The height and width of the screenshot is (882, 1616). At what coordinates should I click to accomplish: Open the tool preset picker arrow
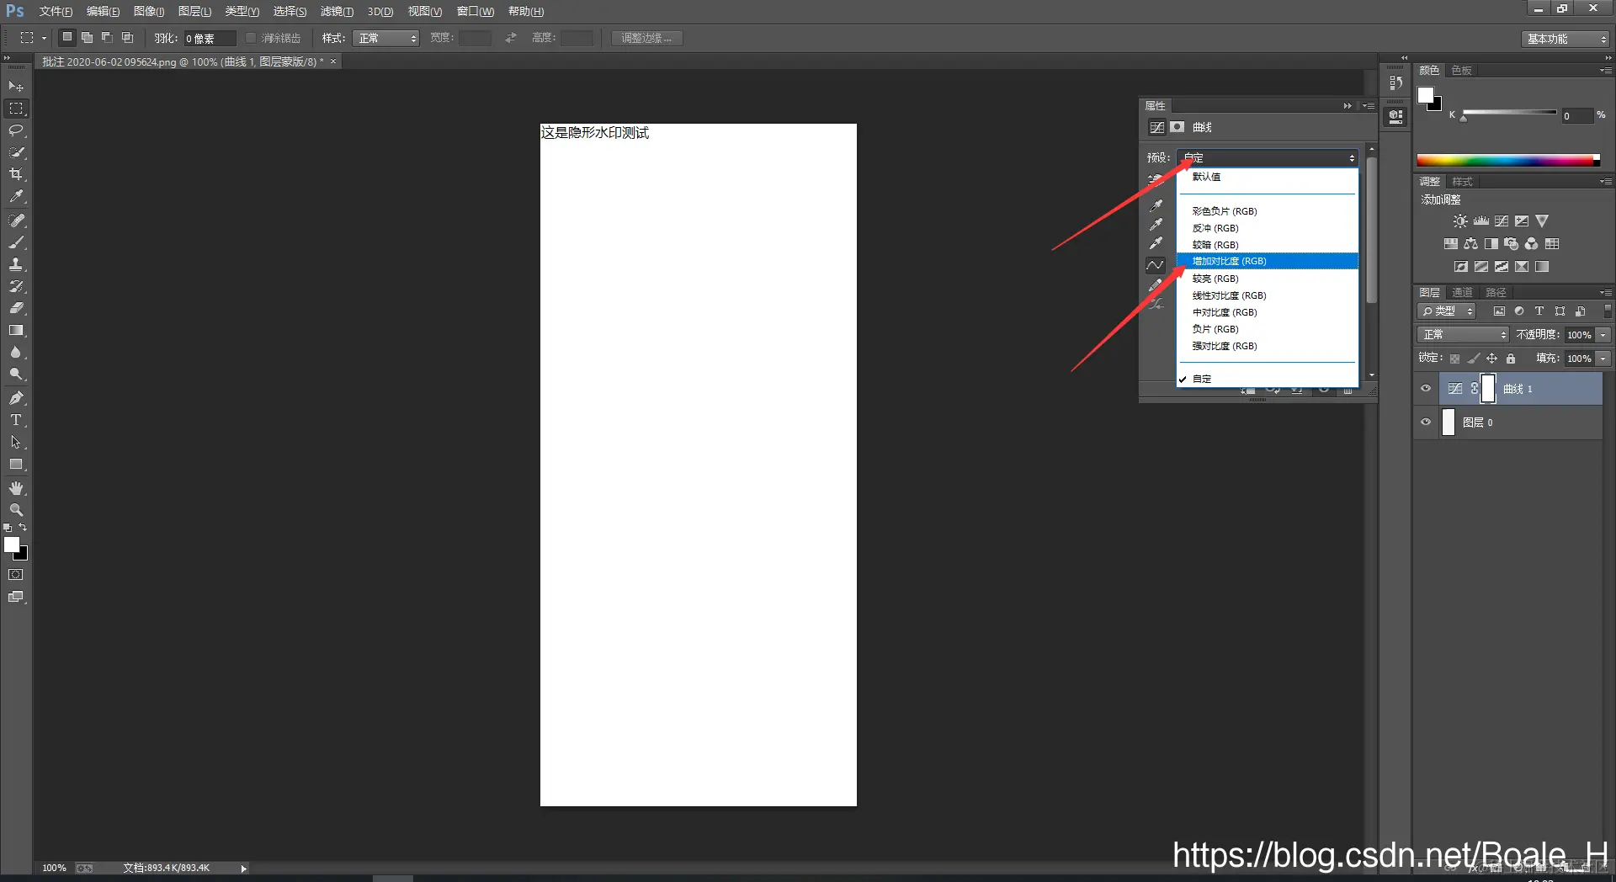click(44, 38)
